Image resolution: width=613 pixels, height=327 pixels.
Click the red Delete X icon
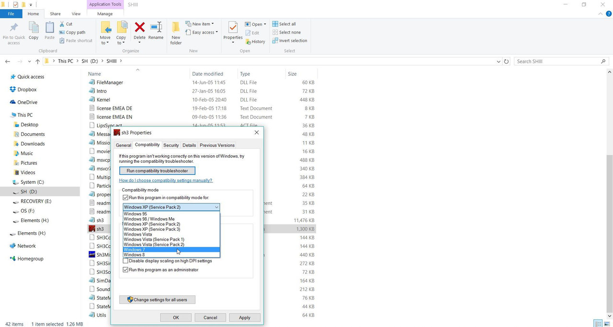pos(139,27)
